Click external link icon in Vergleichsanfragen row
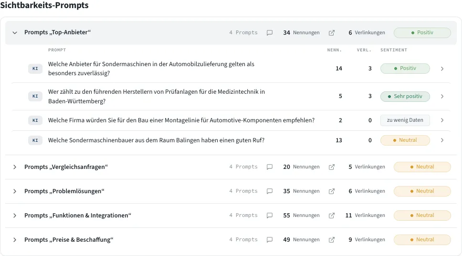Image resolution: width=462 pixels, height=256 pixels. tap(332, 167)
